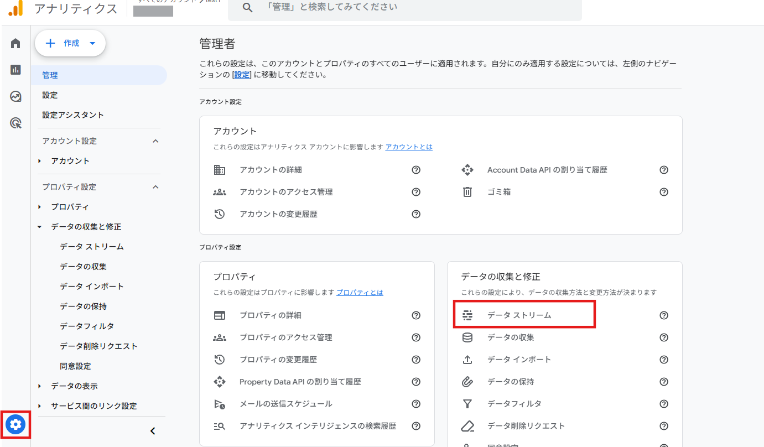The width and height of the screenshot is (764, 447).
Task: Open Advertising from the cursor target icon
Action: point(15,123)
